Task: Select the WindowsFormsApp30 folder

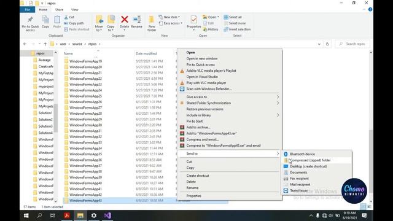Action: pos(85,125)
